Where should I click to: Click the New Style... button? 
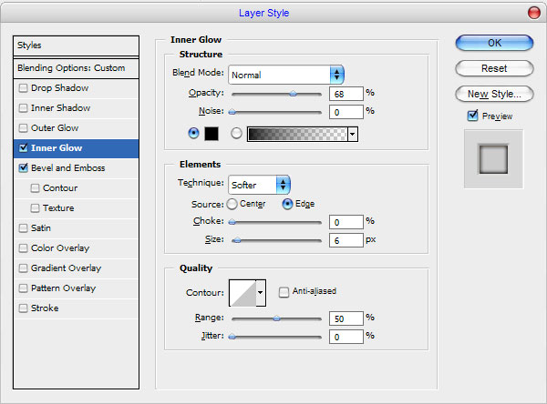point(494,94)
